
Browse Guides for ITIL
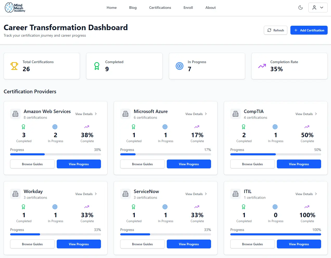252,244
